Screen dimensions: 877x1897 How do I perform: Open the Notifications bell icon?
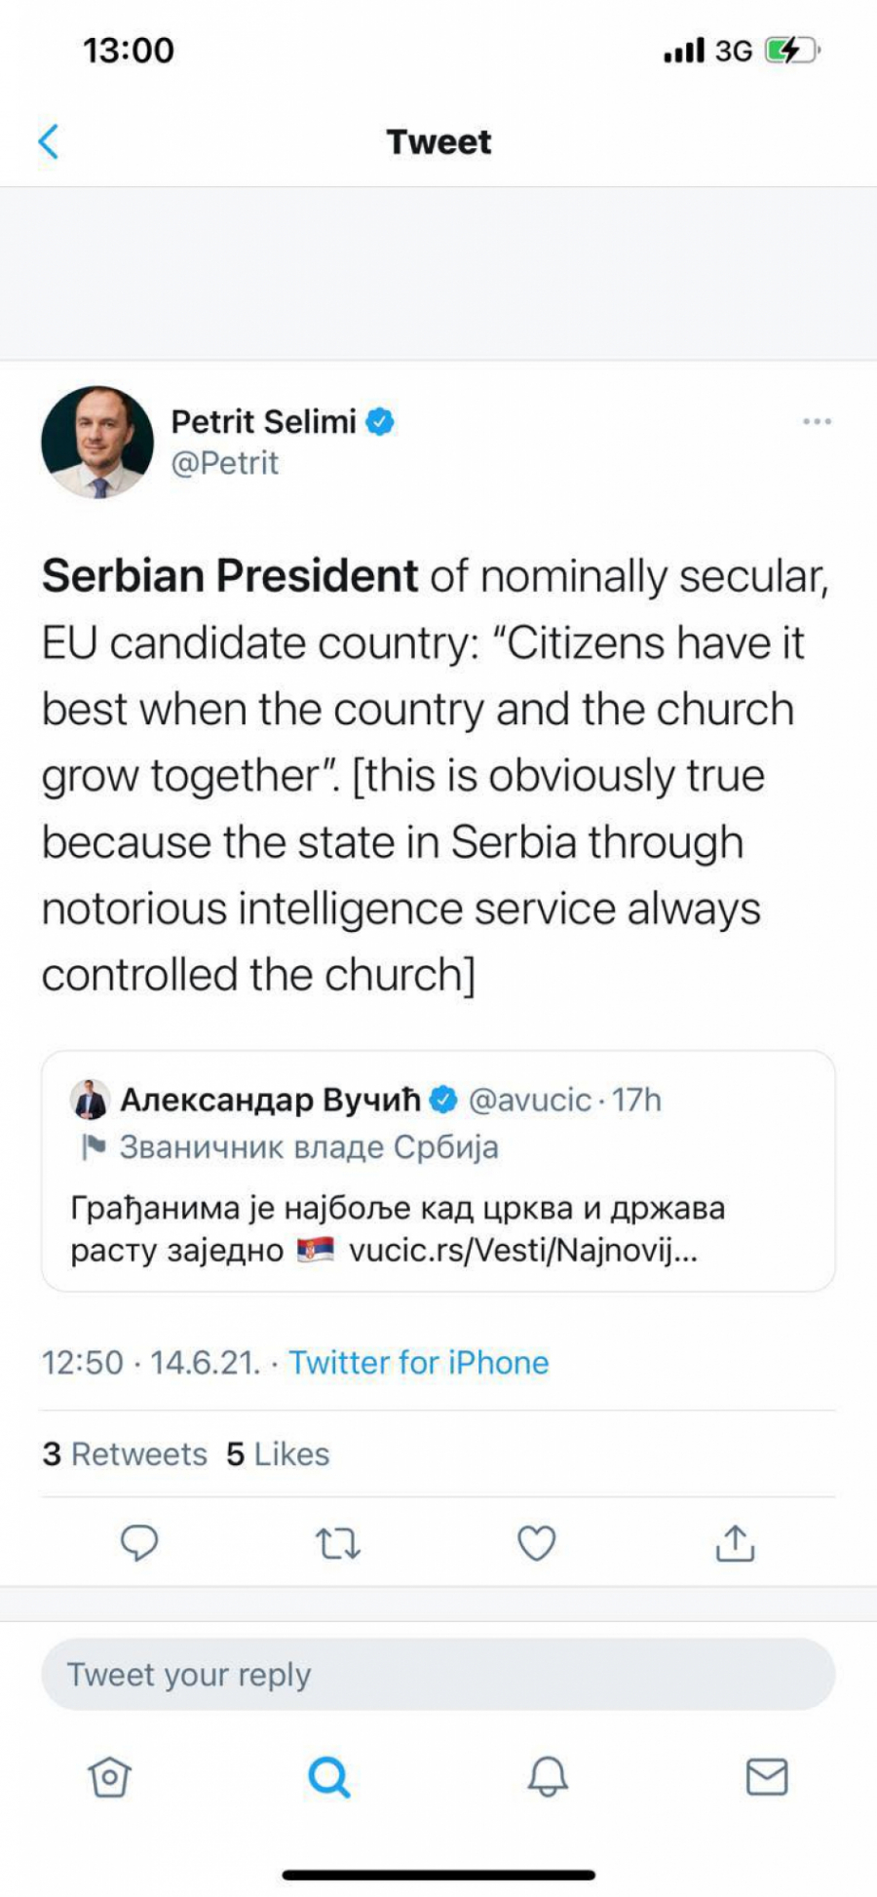pos(549,1776)
